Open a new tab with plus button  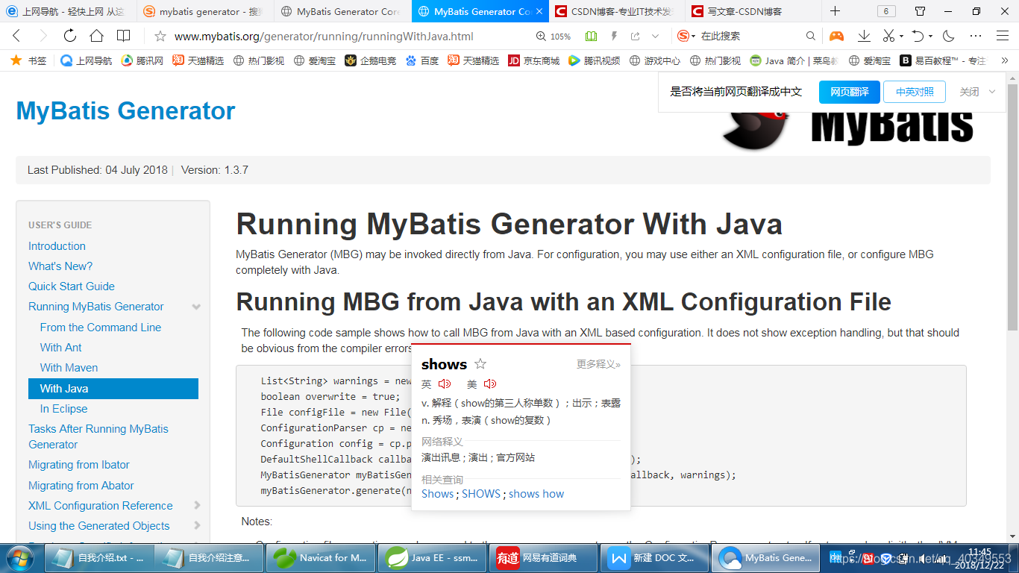835,11
